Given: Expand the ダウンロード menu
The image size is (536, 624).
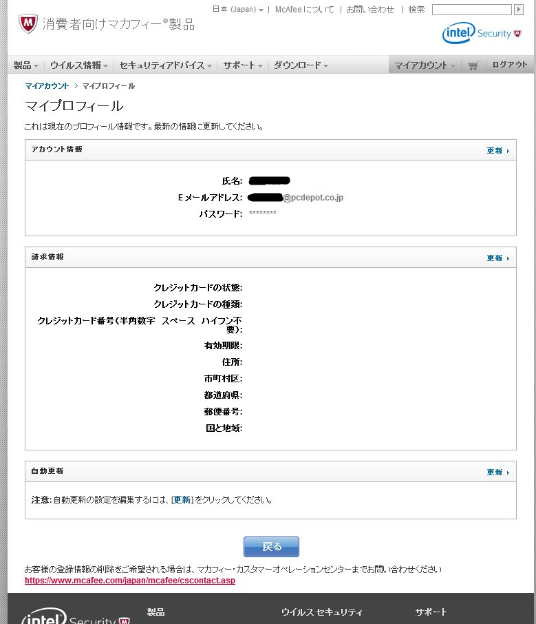Looking at the screenshot, I should click(x=301, y=65).
